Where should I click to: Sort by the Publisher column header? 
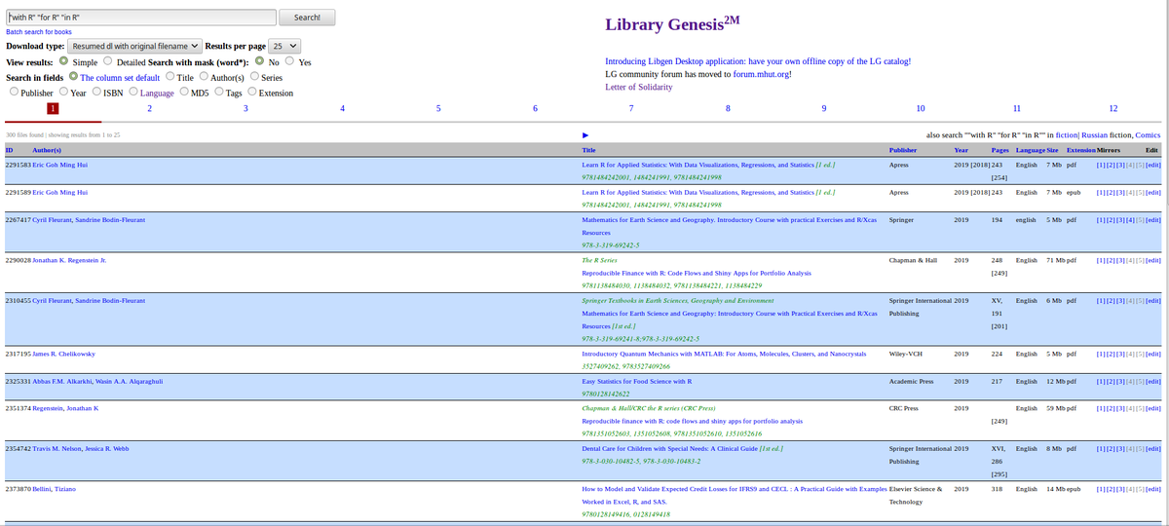[x=903, y=150]
